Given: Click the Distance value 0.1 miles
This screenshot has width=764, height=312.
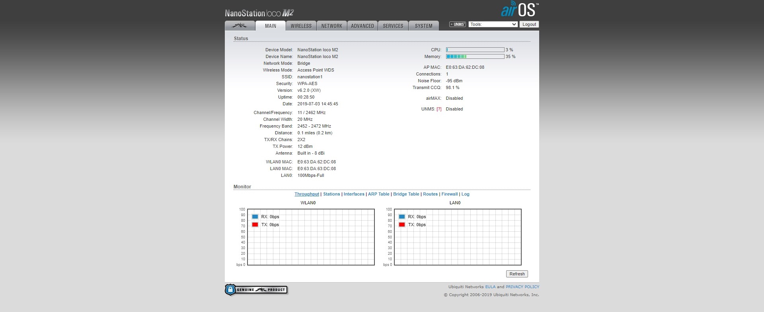Looking at the screenshot, I should coord(315,133).
